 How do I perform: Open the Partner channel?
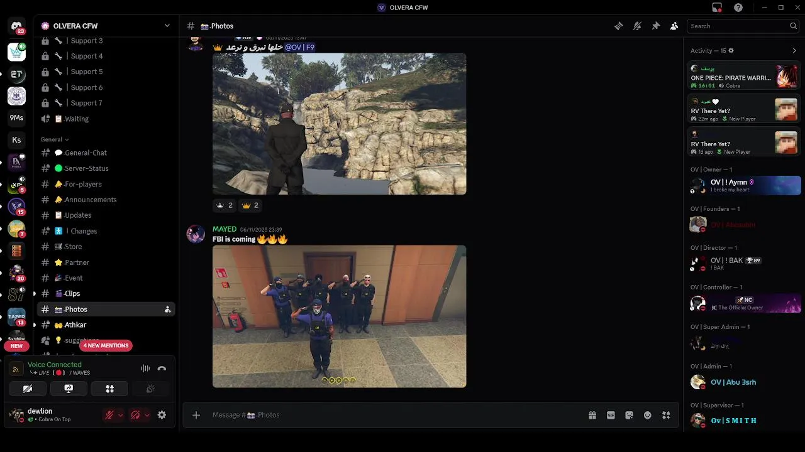point(105,262)
